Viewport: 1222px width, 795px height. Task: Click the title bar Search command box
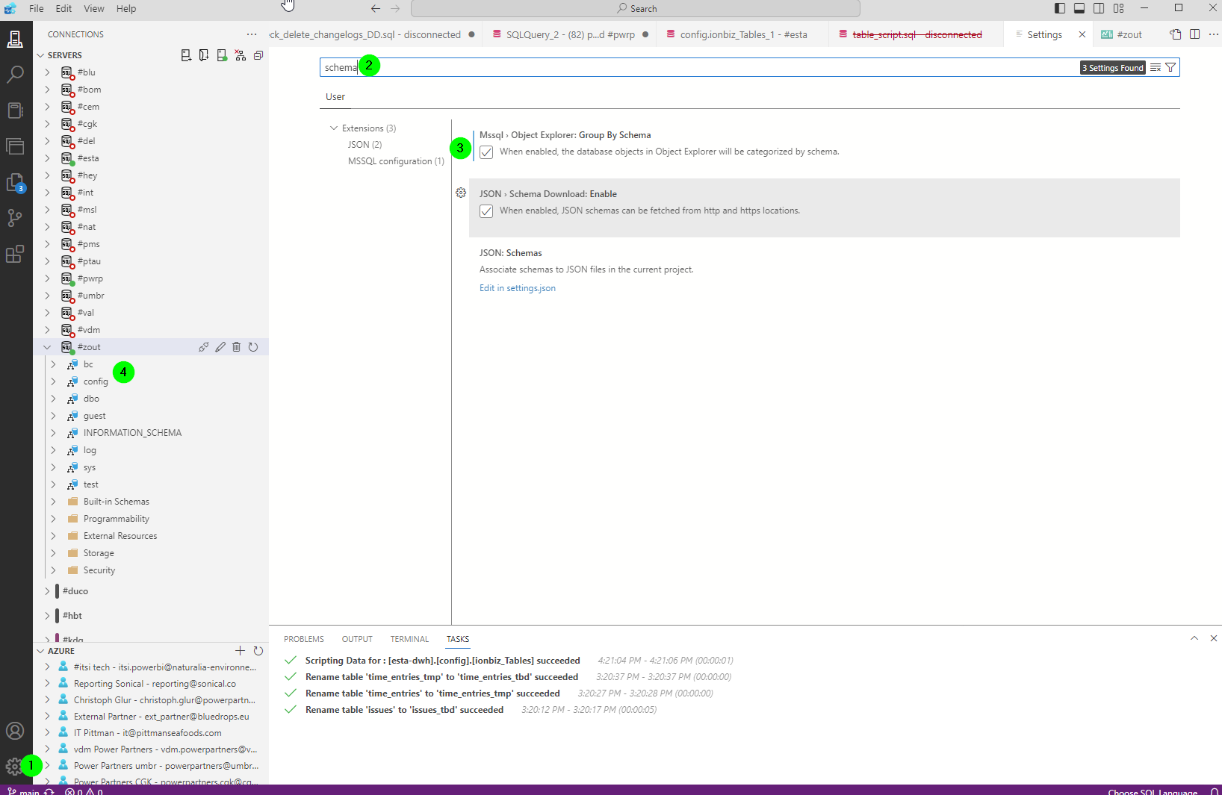point(636,9)
